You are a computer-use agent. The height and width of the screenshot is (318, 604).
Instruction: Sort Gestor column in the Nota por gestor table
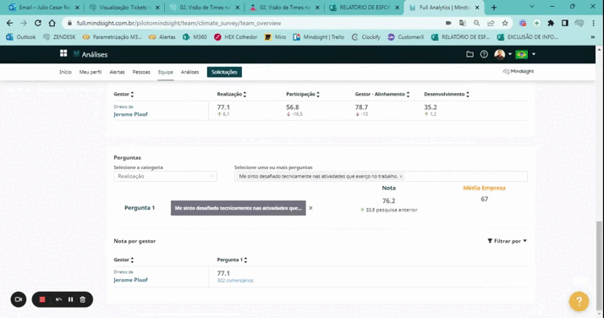pos(132,260)
